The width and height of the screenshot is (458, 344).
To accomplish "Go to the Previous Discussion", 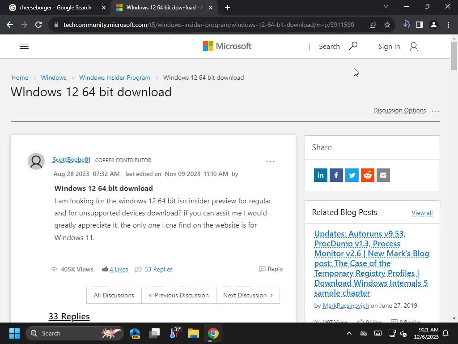I will coord(179,295).
